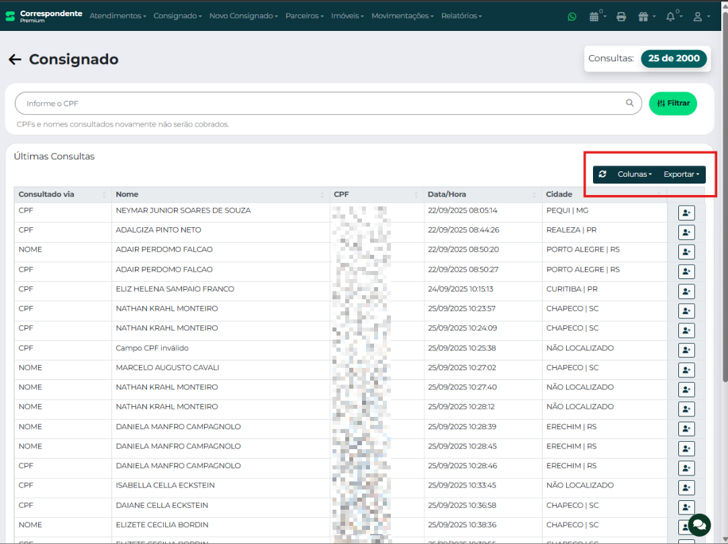Open the chat bubble widget
The width and height of the screenshot is (728, 544).
pos(698,524)
